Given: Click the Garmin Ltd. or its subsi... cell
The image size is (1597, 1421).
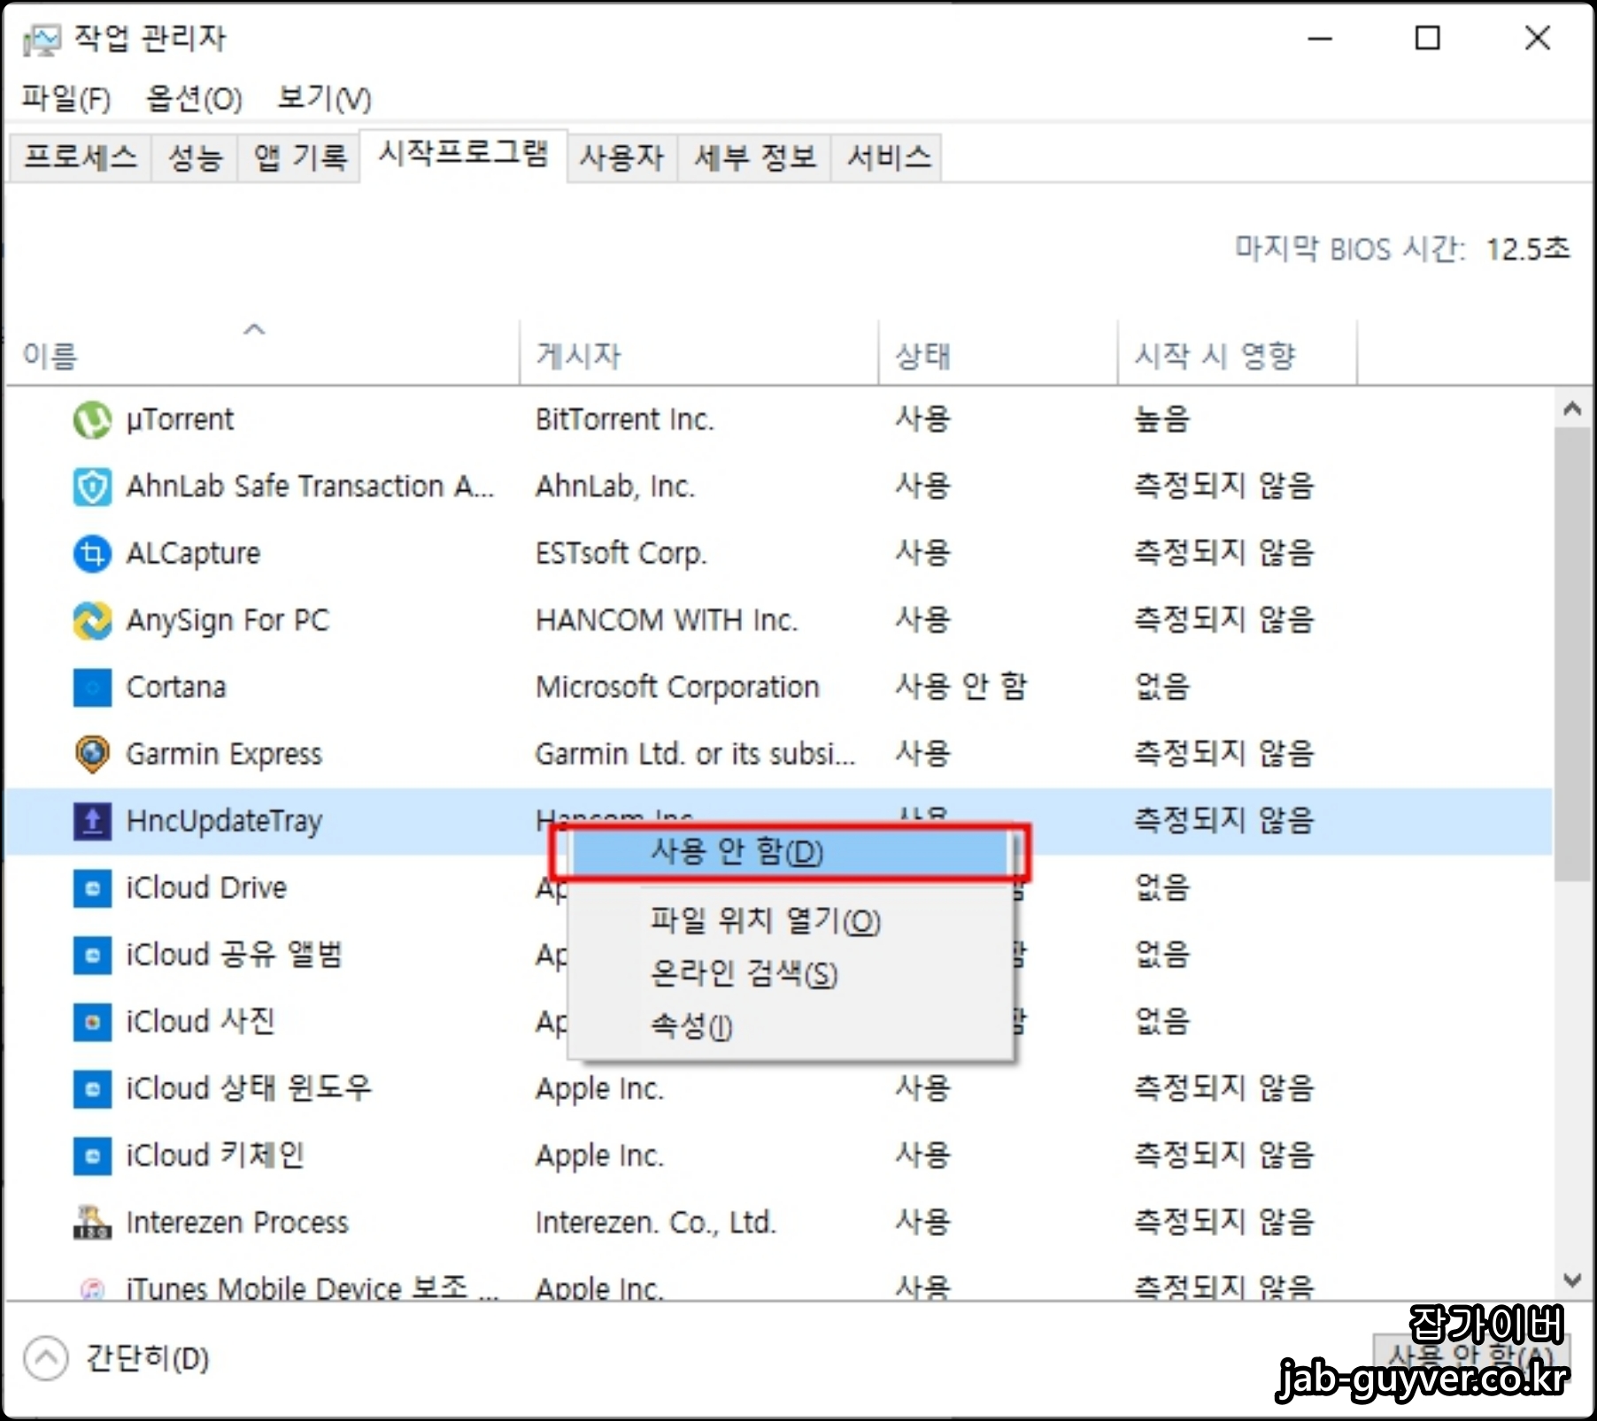Looking at the screenshot, I should pos(695,755).
